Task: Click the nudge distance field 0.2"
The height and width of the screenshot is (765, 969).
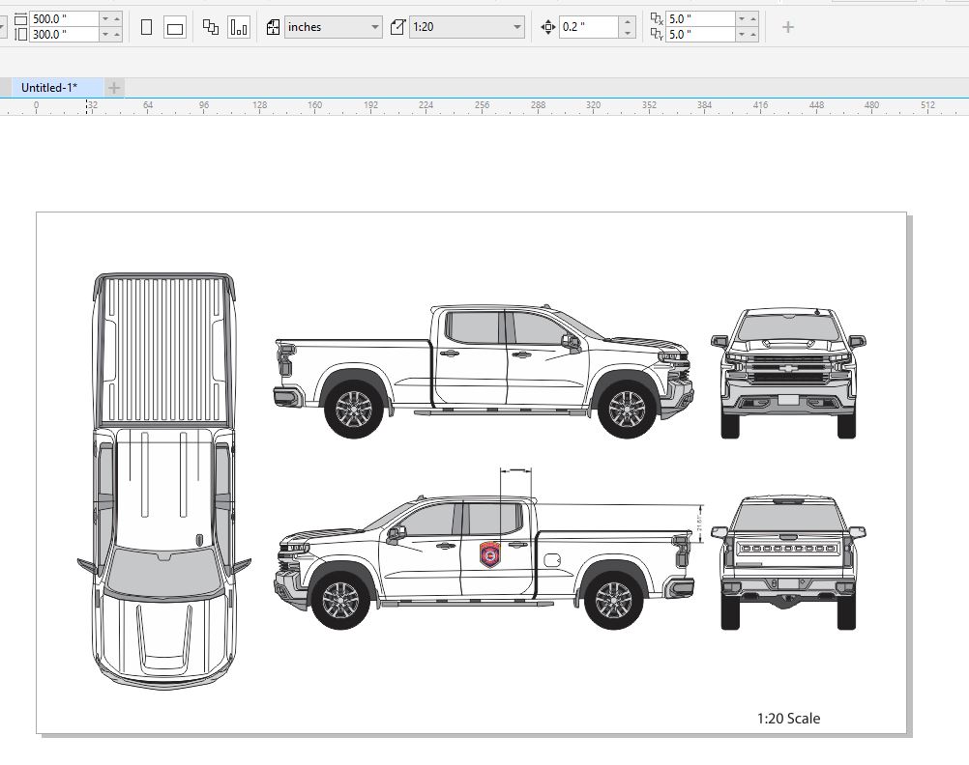Action: point(588,27)
